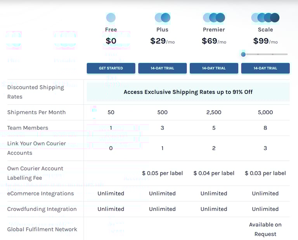Click the Plus plan two-circle icon
The height and width of the screenshot is (240, 298).
[162, 17]
